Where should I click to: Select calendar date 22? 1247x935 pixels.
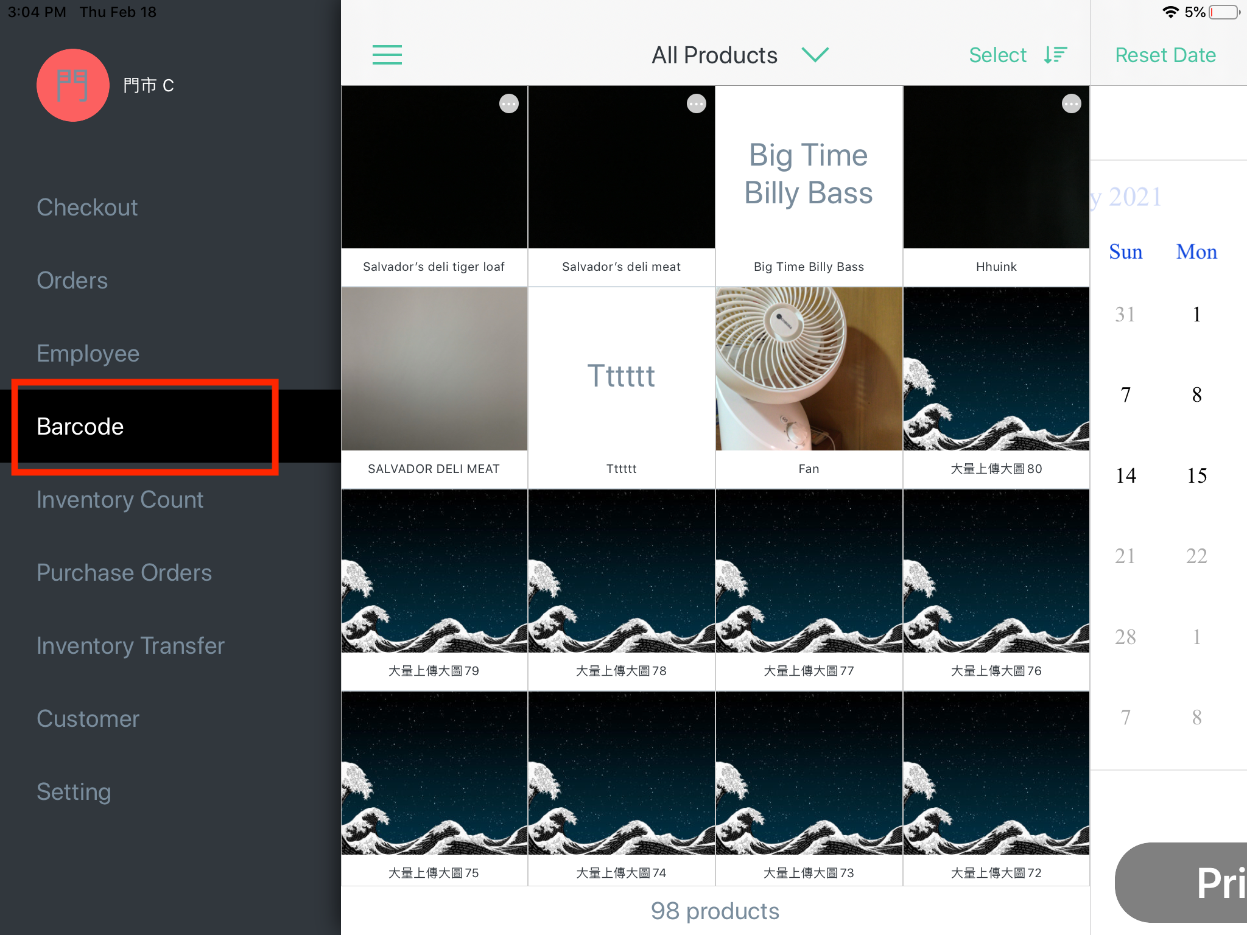tap(1196, 556)
